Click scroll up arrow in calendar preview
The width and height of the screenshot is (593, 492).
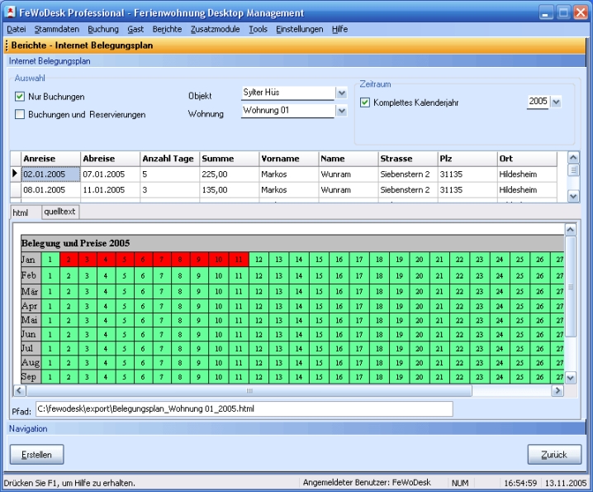click(570, 229)
